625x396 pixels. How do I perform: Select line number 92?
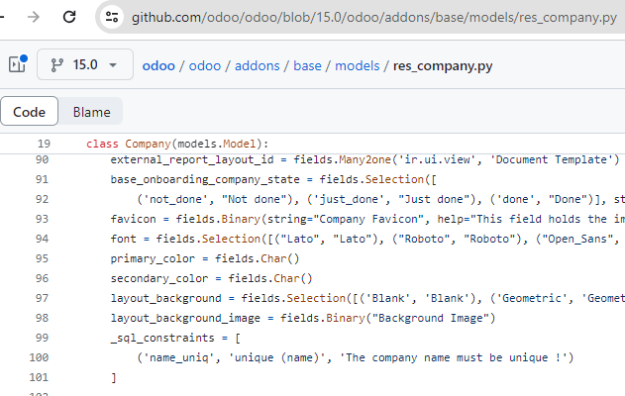[42, 199]
